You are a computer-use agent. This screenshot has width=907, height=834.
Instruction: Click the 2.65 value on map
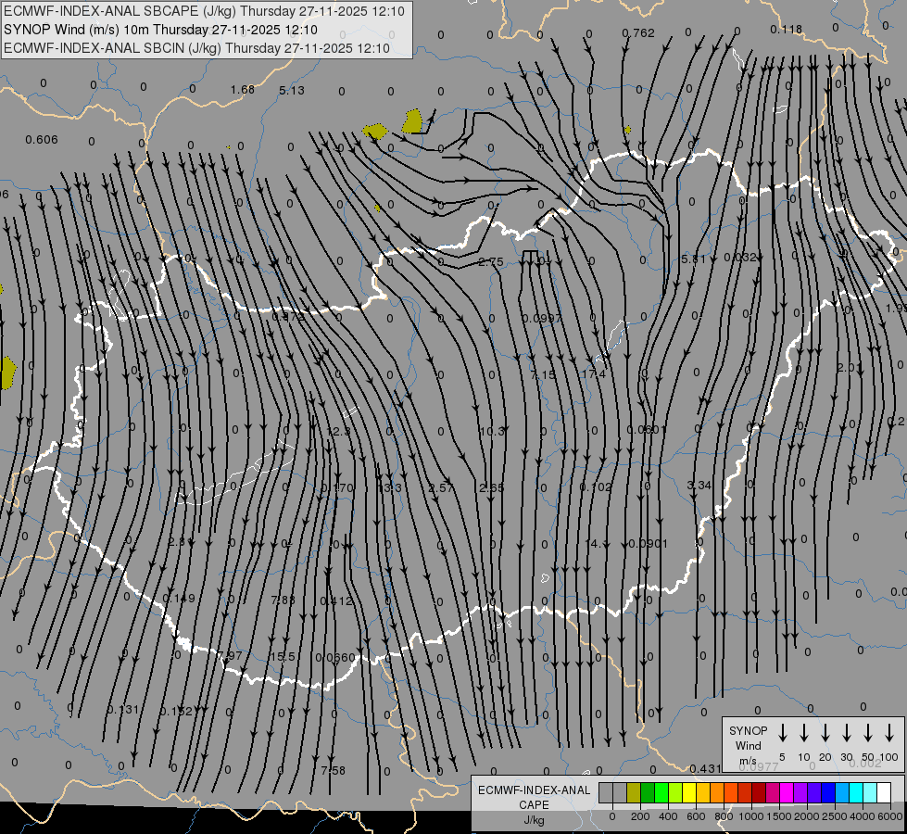tap(492, 488)
